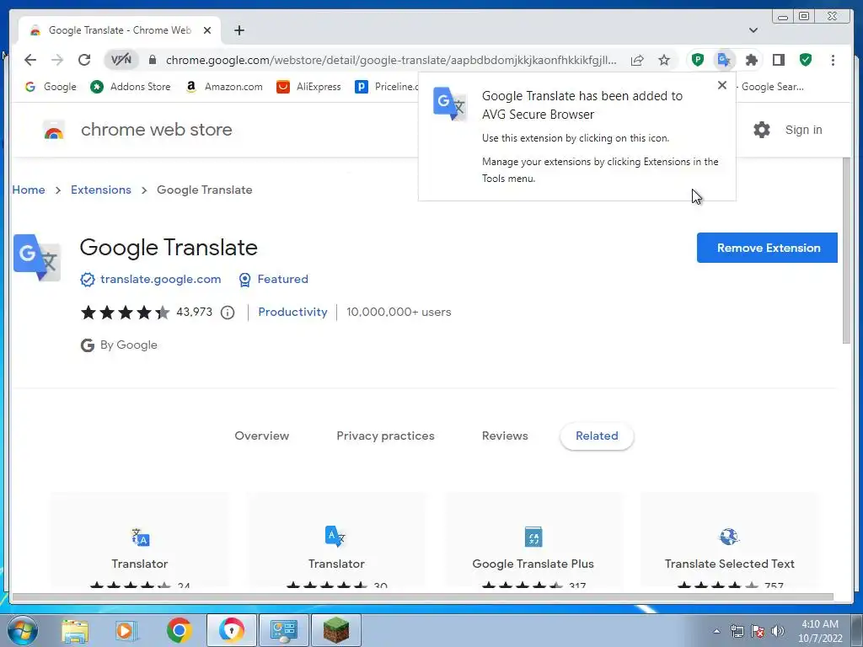The image size is (863, 647).
Task: Open the Google bookmark
Action: [x=51, y=87]
